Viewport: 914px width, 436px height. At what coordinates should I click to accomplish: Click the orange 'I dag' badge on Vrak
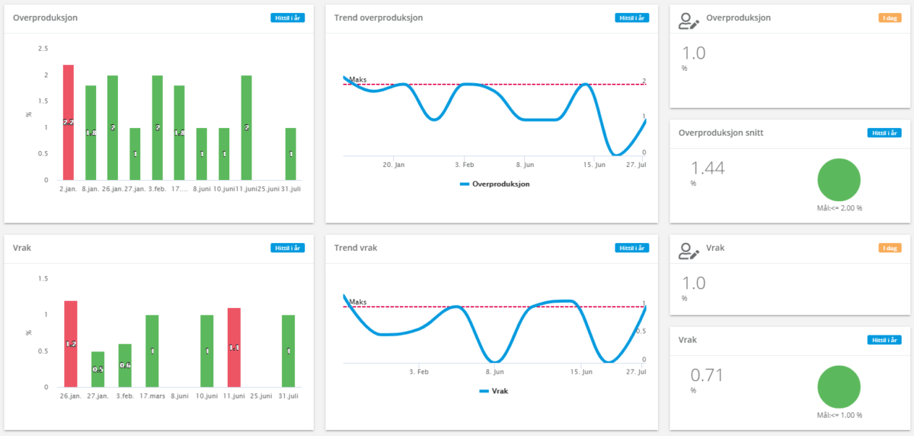click(x=890, y=248)
